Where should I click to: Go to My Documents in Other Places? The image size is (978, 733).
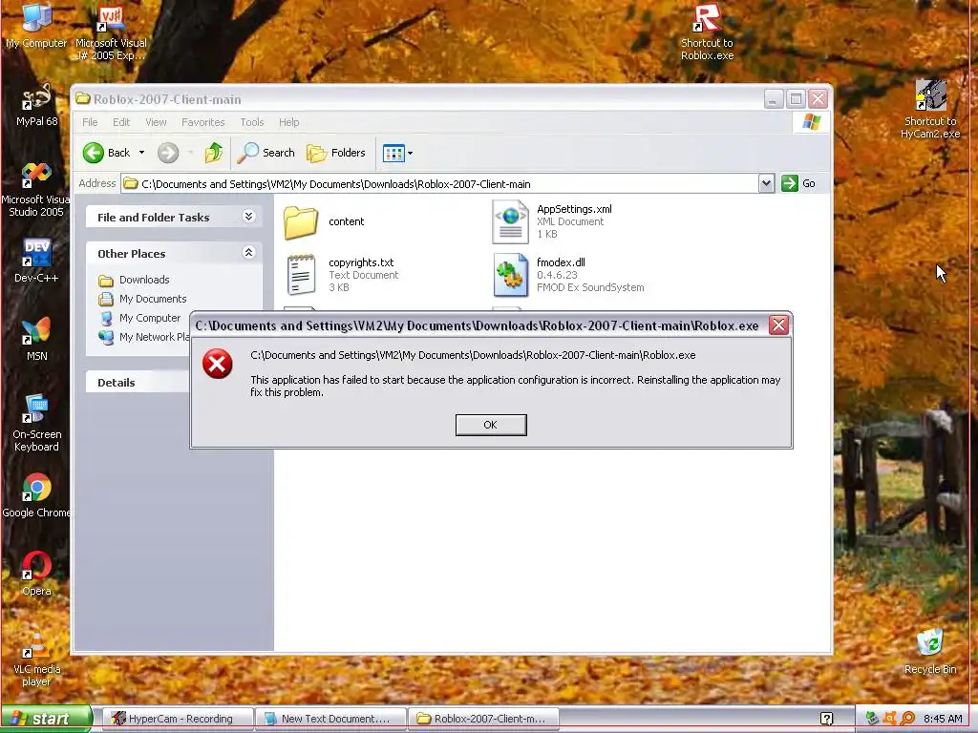click(153, 299)
